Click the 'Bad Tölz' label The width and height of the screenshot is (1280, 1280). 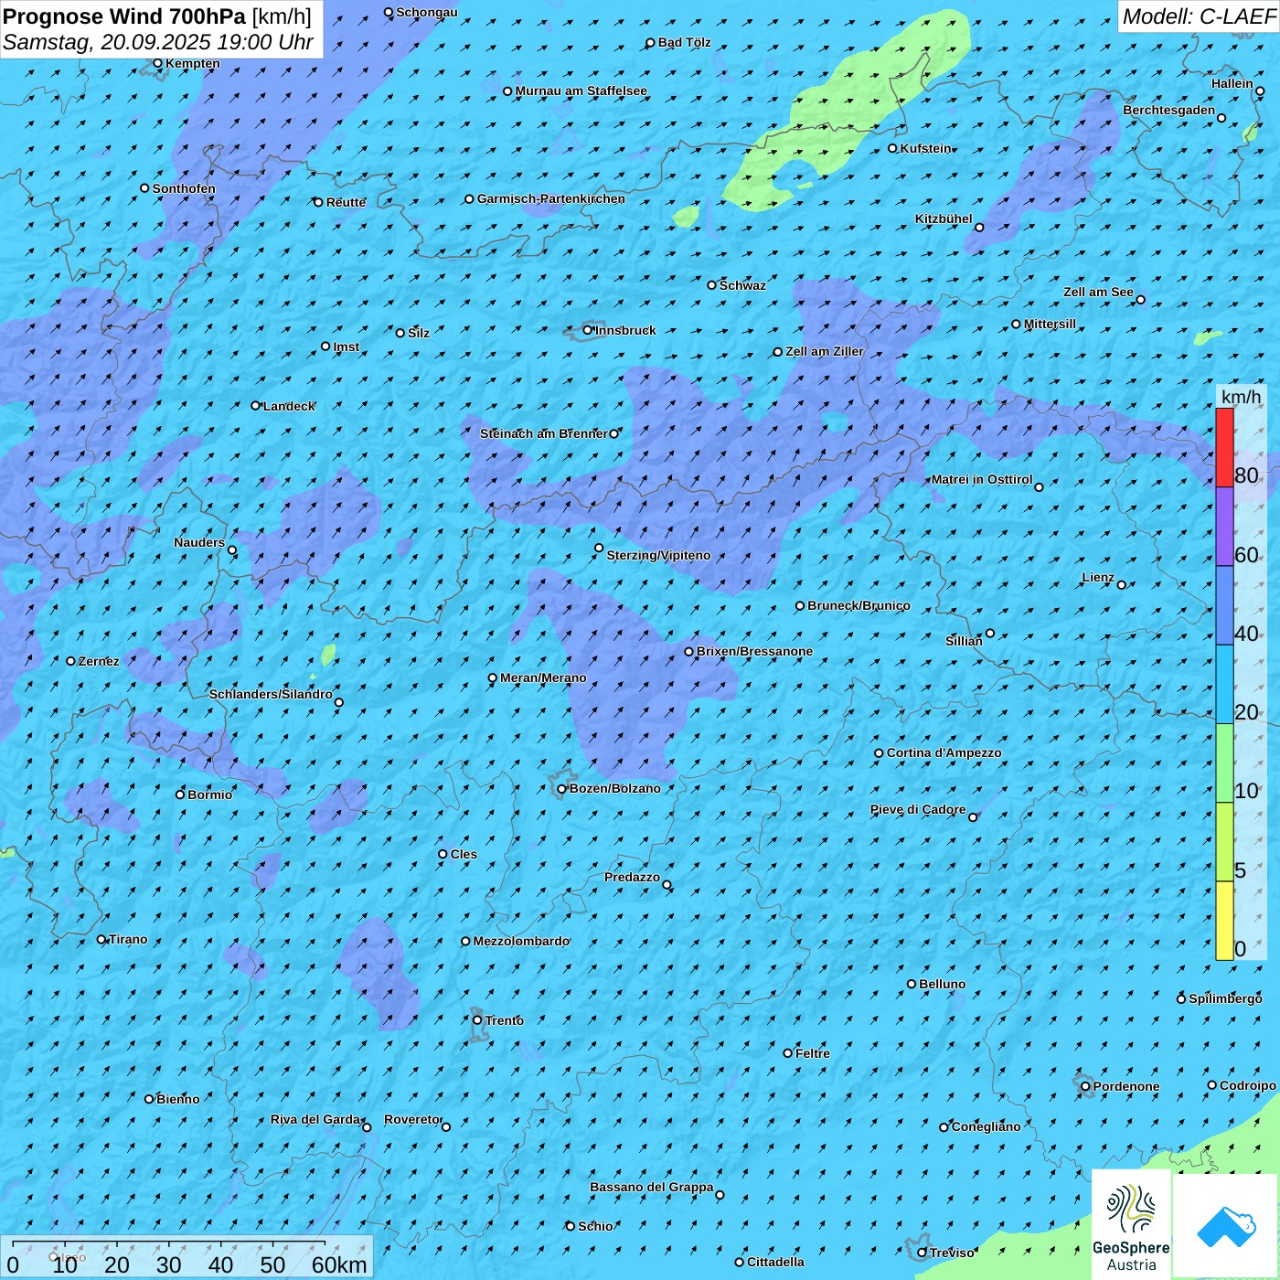click(685, 42)
